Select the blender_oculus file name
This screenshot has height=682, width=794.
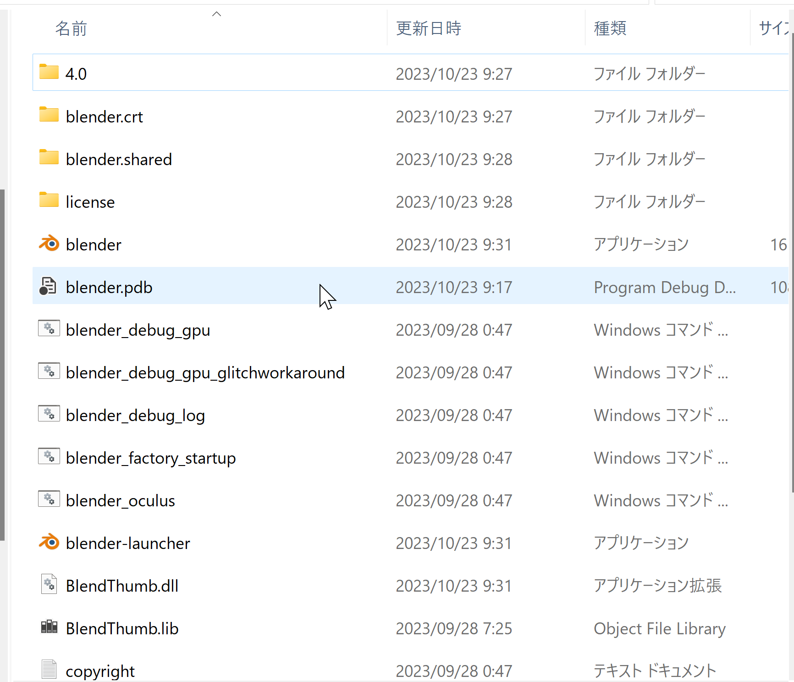[121, 500]
